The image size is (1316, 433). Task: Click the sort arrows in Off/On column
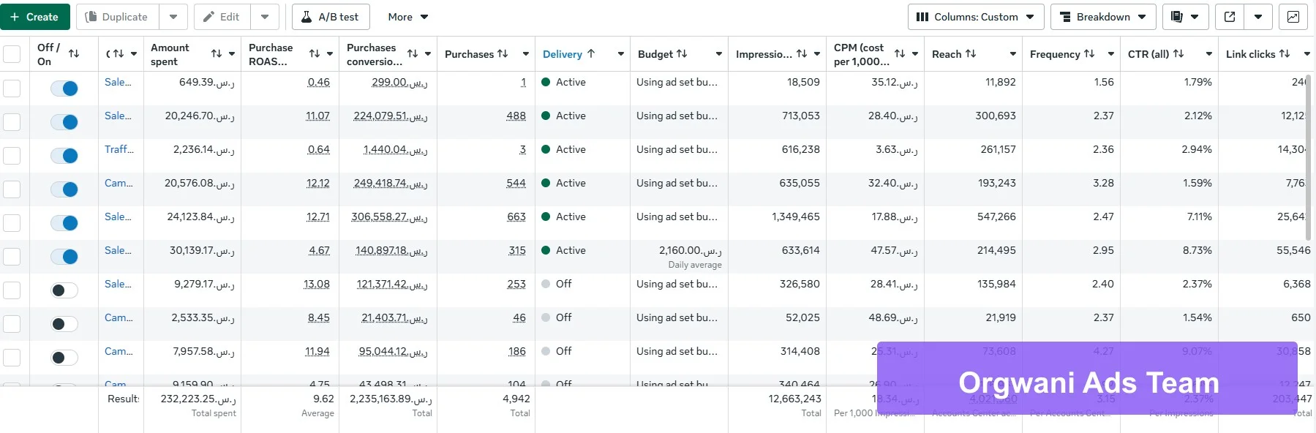click(74, 54)
